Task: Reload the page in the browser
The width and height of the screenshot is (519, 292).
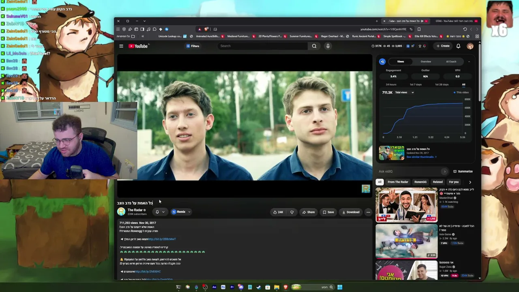Action: pos(465,29)
